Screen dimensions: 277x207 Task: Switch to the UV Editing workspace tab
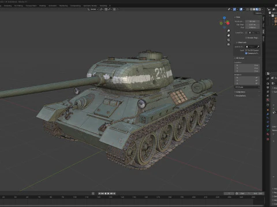coord(18,6)
